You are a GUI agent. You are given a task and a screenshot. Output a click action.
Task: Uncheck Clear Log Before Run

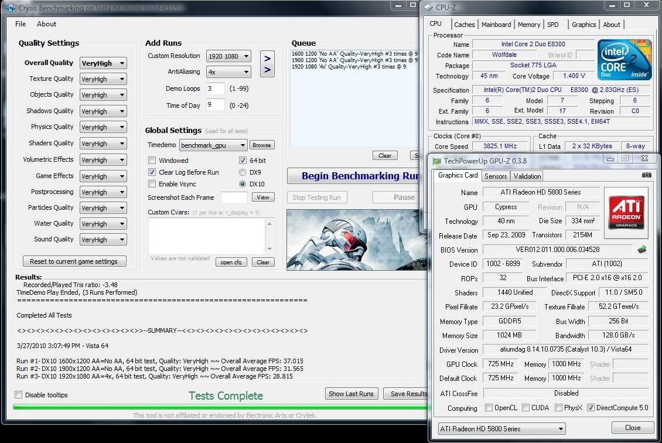pyautogui.click(x=152, y=172)
